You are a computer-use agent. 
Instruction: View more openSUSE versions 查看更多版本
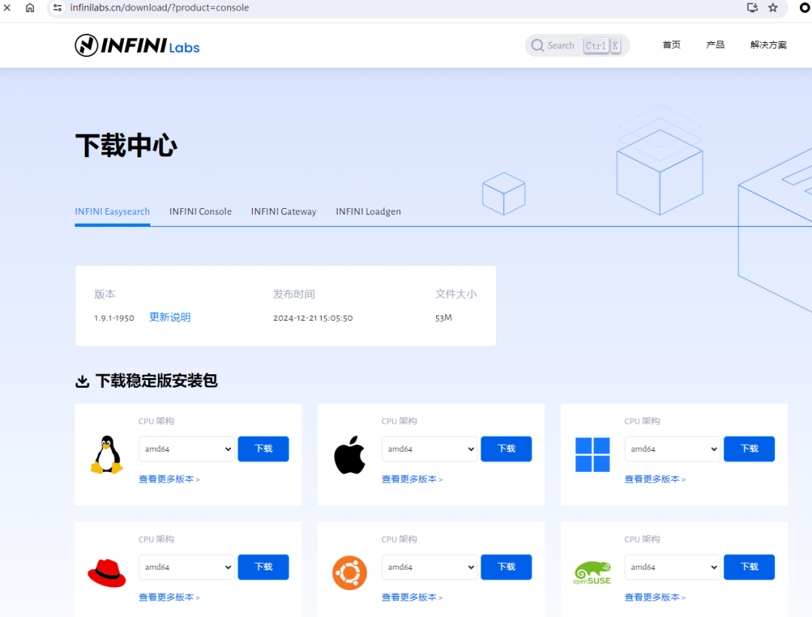click(655, 597)
